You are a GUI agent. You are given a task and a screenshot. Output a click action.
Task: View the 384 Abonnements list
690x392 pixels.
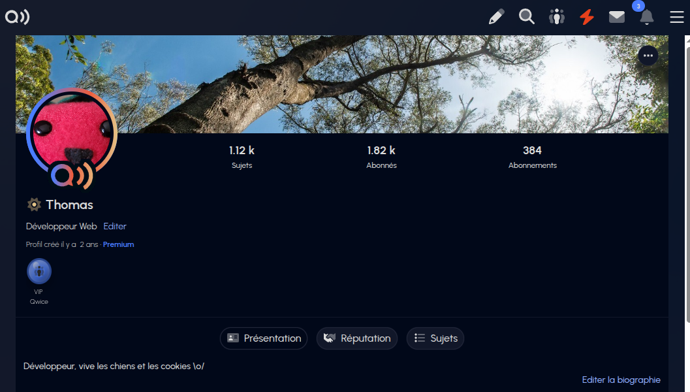coord(532,157)
